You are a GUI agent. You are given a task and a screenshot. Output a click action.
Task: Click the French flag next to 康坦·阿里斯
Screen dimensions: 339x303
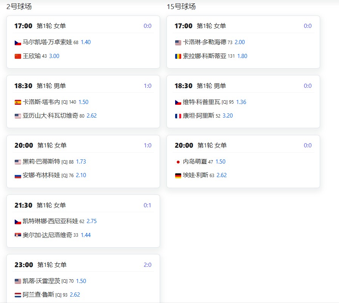[x=178, y=116]
